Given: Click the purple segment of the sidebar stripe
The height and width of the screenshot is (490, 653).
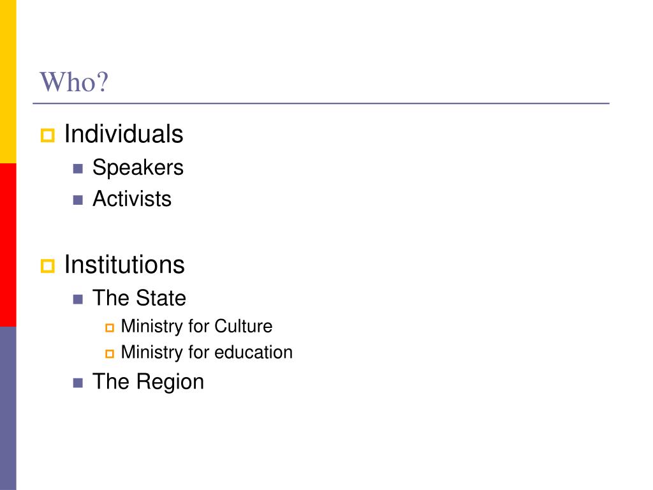Looking at the screenshot, I should coord(8,408).
